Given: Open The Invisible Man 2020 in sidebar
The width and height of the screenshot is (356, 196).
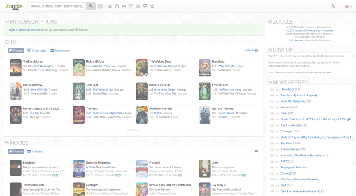Looking at the screenshot, I should point(294,125).
